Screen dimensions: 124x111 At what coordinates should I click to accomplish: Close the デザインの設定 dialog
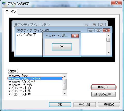point(116,3)
